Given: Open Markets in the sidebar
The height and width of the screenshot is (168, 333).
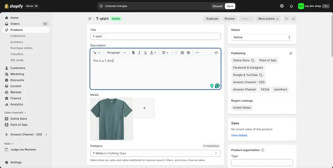Looking at the screenshot, I should pyautogui.click(x=16, y=92).
